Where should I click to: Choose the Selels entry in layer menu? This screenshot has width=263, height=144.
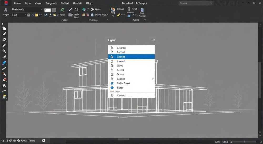click(131, 70)
